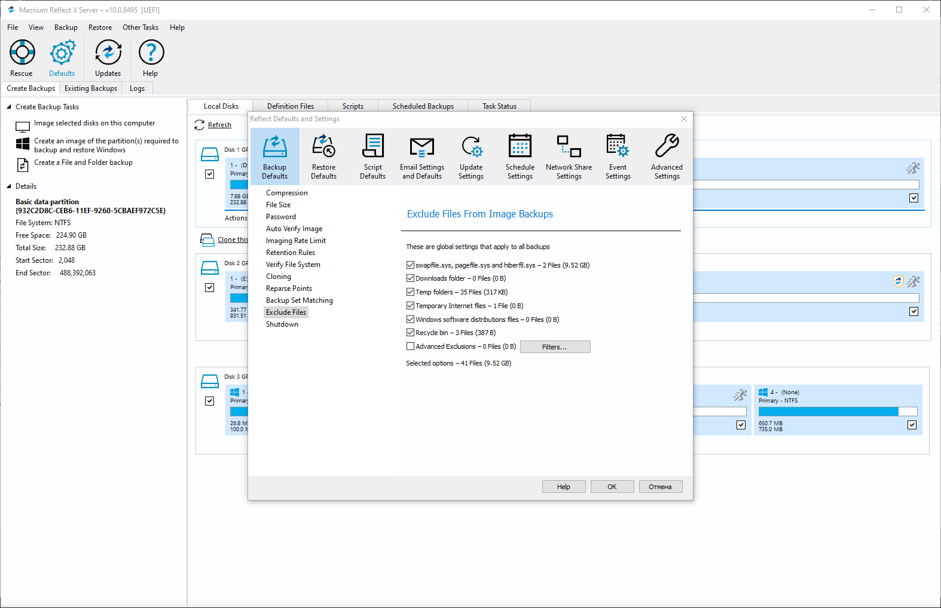941x608 pixels.
Task: Click the Refresh link
Action: tap(219, 125)
